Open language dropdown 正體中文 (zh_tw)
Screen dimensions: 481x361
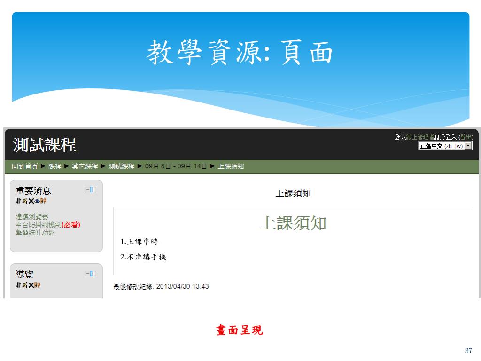(x=445, y=146)
